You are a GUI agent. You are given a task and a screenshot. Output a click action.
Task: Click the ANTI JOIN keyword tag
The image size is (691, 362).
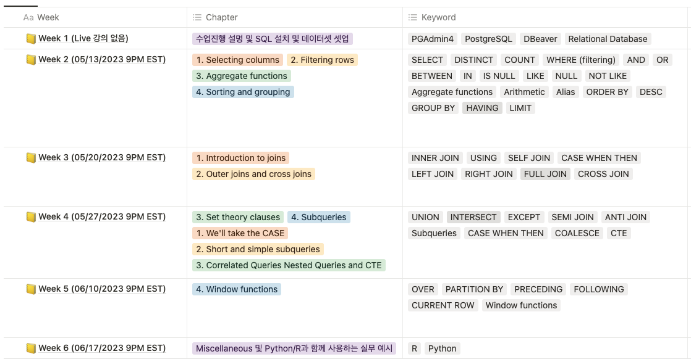click(625, 217)
